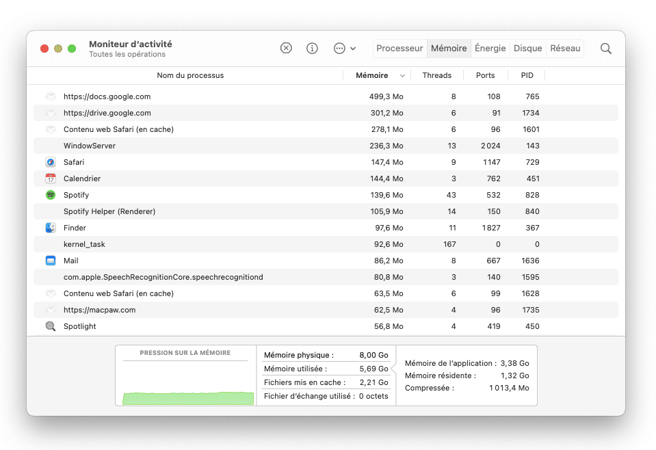Select the WindowServer process name
The width and height of the screenshot is (656, 450).
click(x=90, y=146)
